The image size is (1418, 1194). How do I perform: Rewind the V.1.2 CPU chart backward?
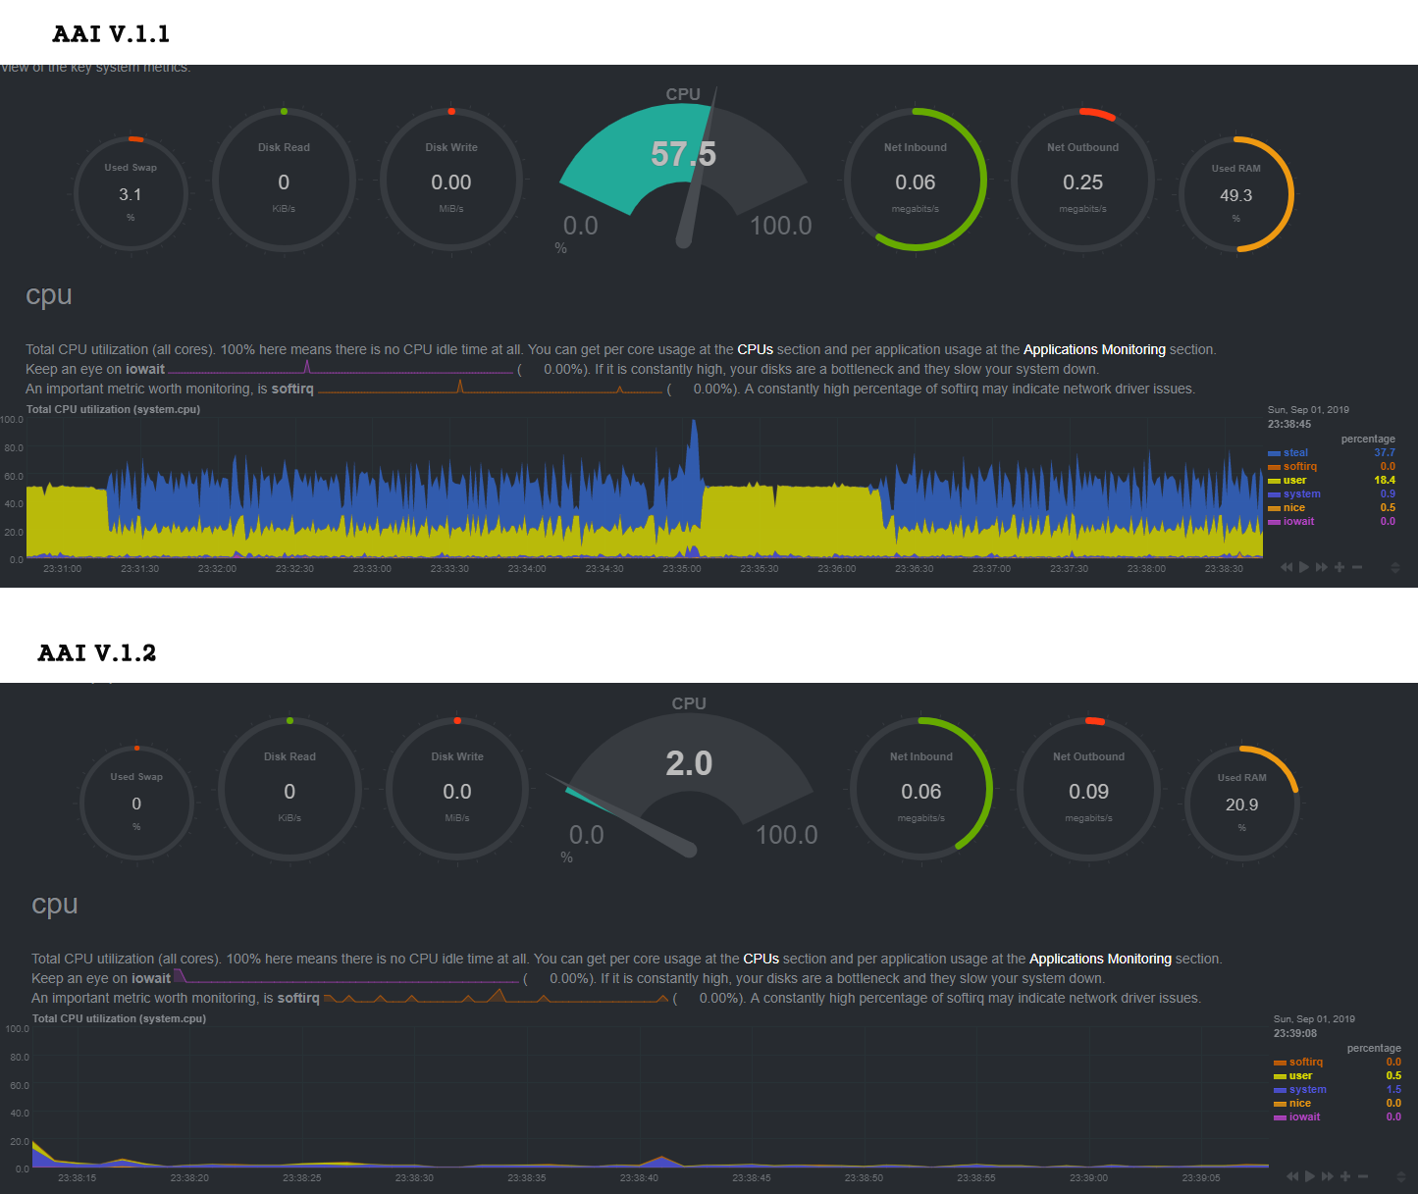(1292, 1176)
